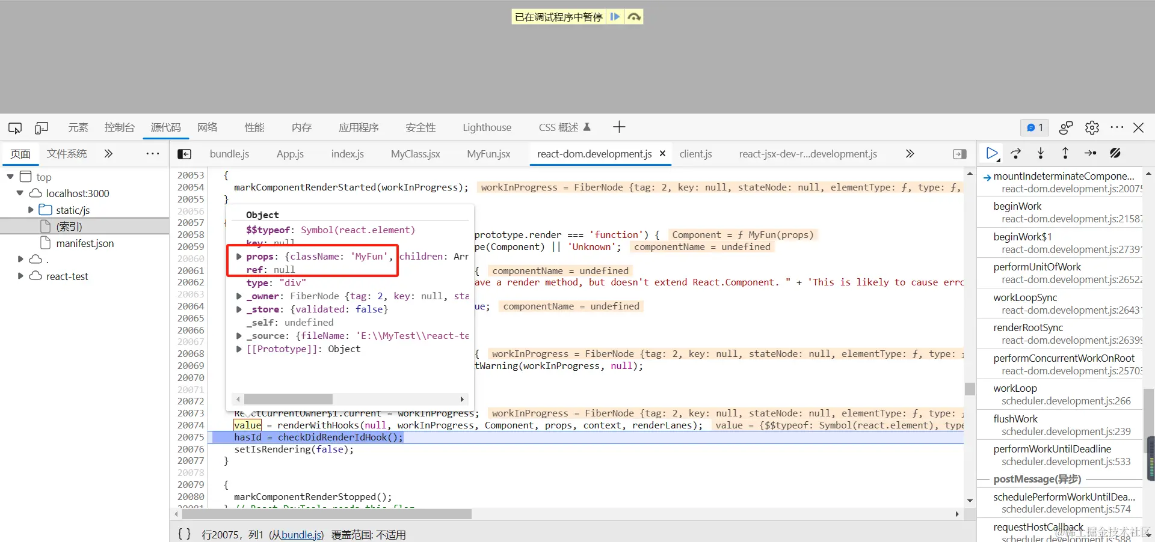Activate the inspect element picker icon

tap(15, 127)
